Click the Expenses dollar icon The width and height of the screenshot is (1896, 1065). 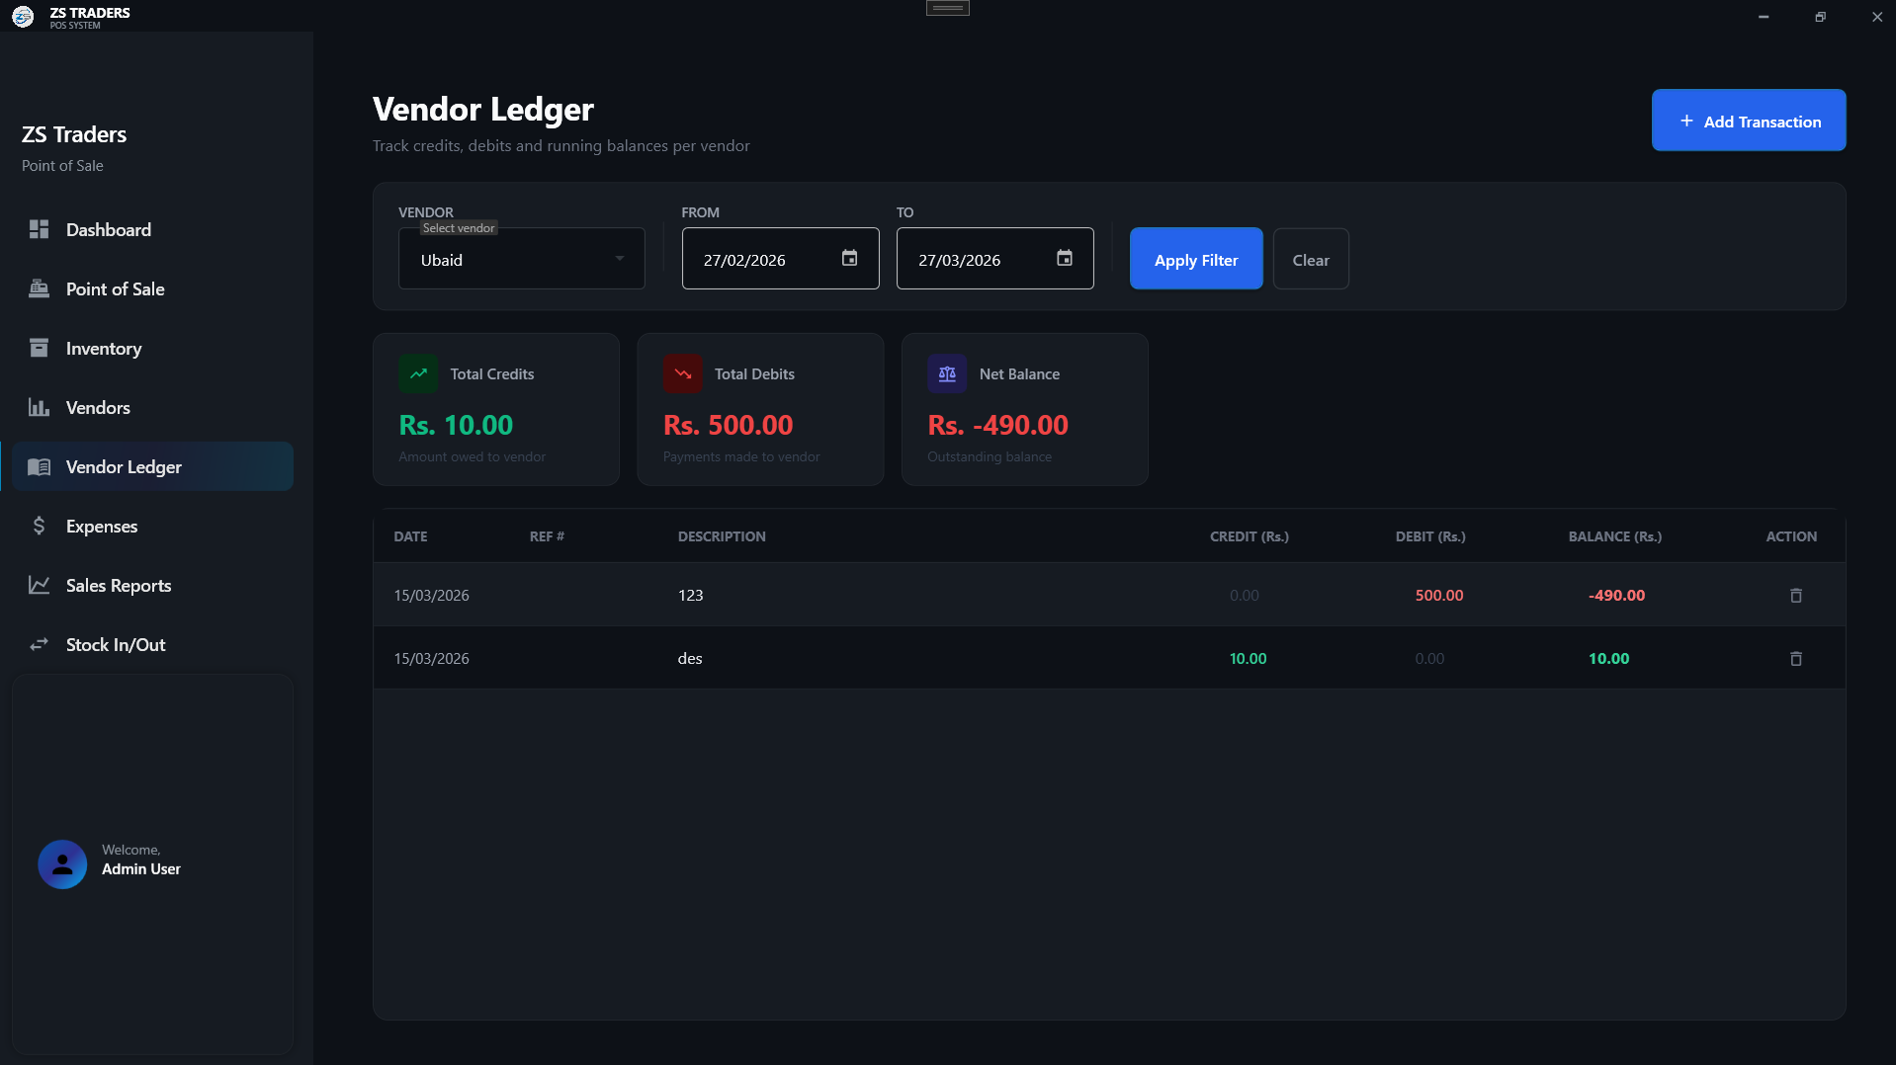tap(40, 526)
